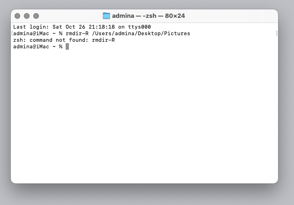Click the /Users/admina/Desktop/Pictures path text
The image size is (294, 205).
(x=141, y=34)
